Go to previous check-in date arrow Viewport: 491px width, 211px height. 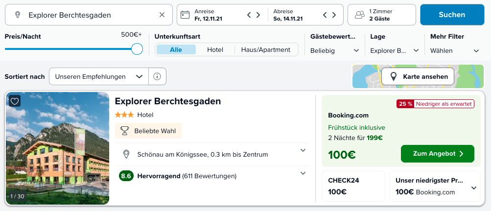point(249,15)
